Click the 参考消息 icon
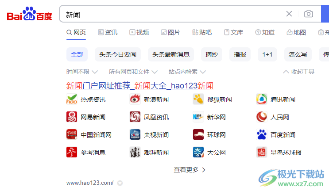The image size is (329, 191). [x=72, y=152]
